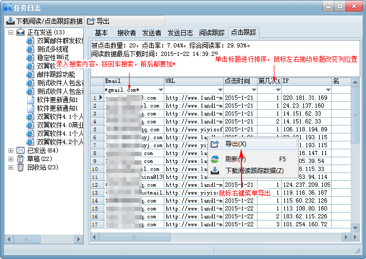The image size is (366, 259).
Task: Click the IP cell 106.118.194.89
Action: point(306,129)
